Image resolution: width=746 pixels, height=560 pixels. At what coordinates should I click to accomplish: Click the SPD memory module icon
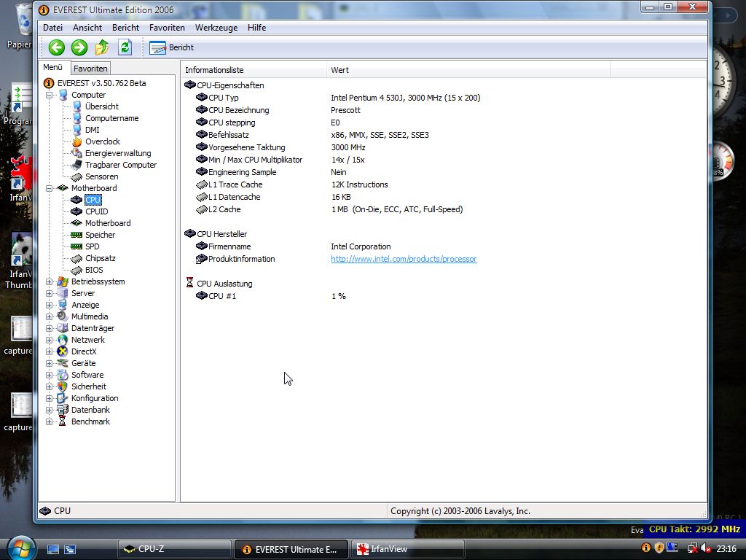(76, 246)
